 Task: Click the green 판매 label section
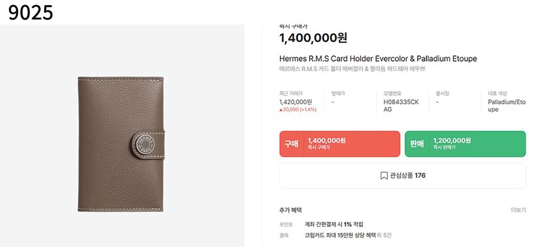(417, 144)
